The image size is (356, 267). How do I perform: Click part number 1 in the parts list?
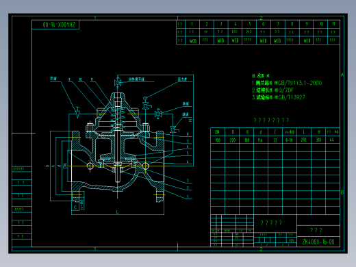coord(192,24)
